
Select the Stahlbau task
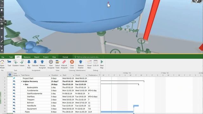31,97
